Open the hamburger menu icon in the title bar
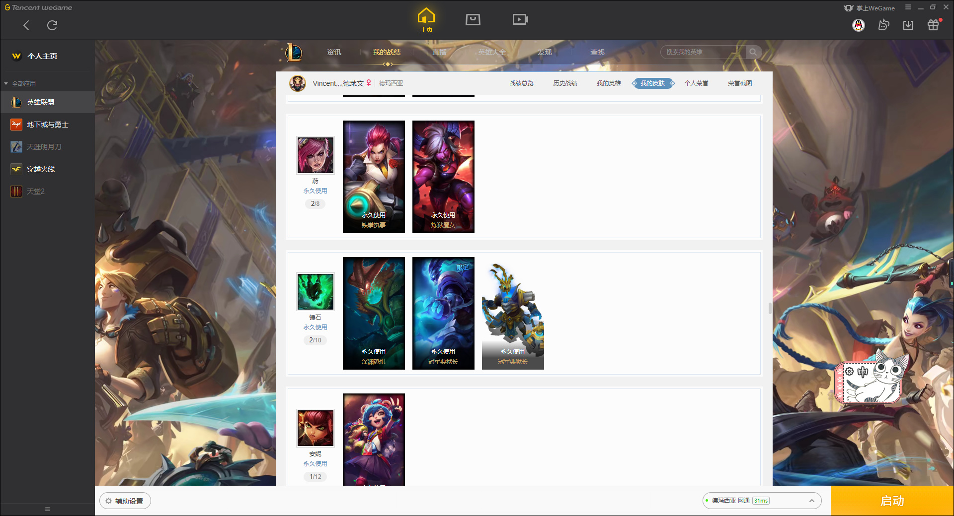Image resolution: width=954 pixels, height=516 pixels. point(908,7)
